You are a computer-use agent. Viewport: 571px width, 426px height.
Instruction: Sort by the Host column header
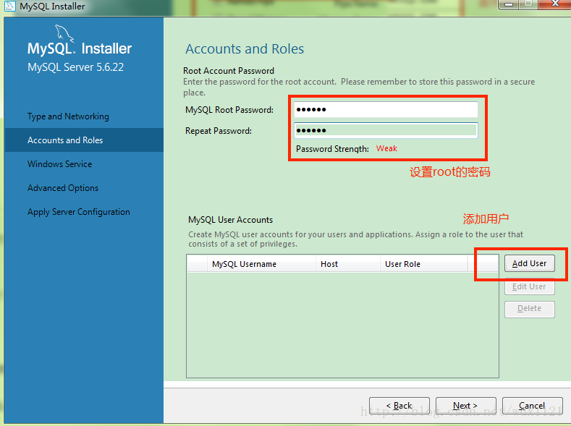348,264
